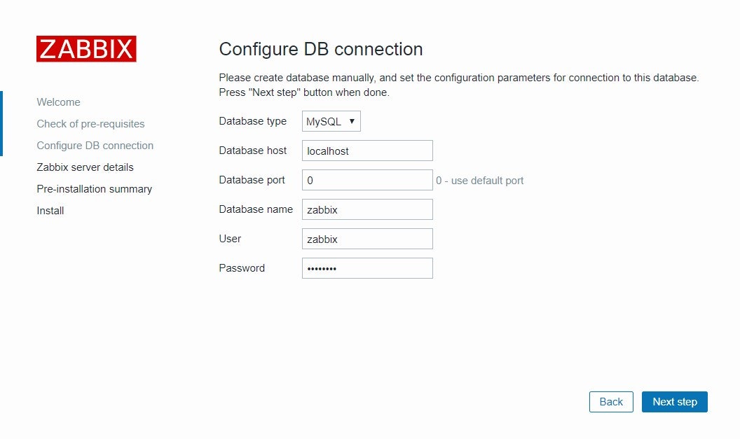Click the Database type label
This screenshot has width=740, height=439.
pos(252,121)
